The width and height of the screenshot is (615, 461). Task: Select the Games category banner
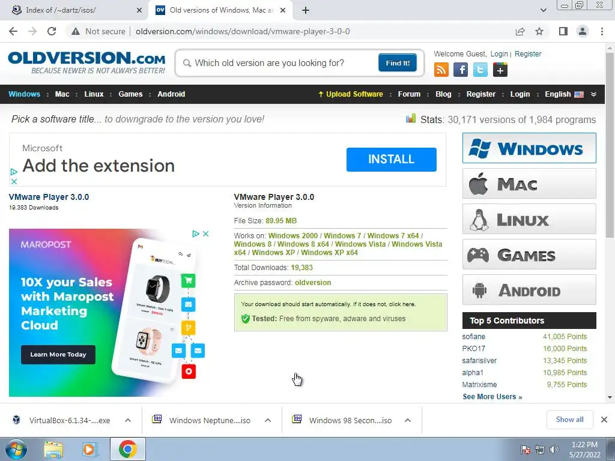click(529, 254)
